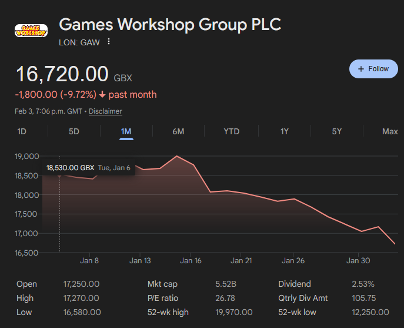Click the Low value 16,580.00
This screenshot has height=328, width=404.
[x=82, y=312]
